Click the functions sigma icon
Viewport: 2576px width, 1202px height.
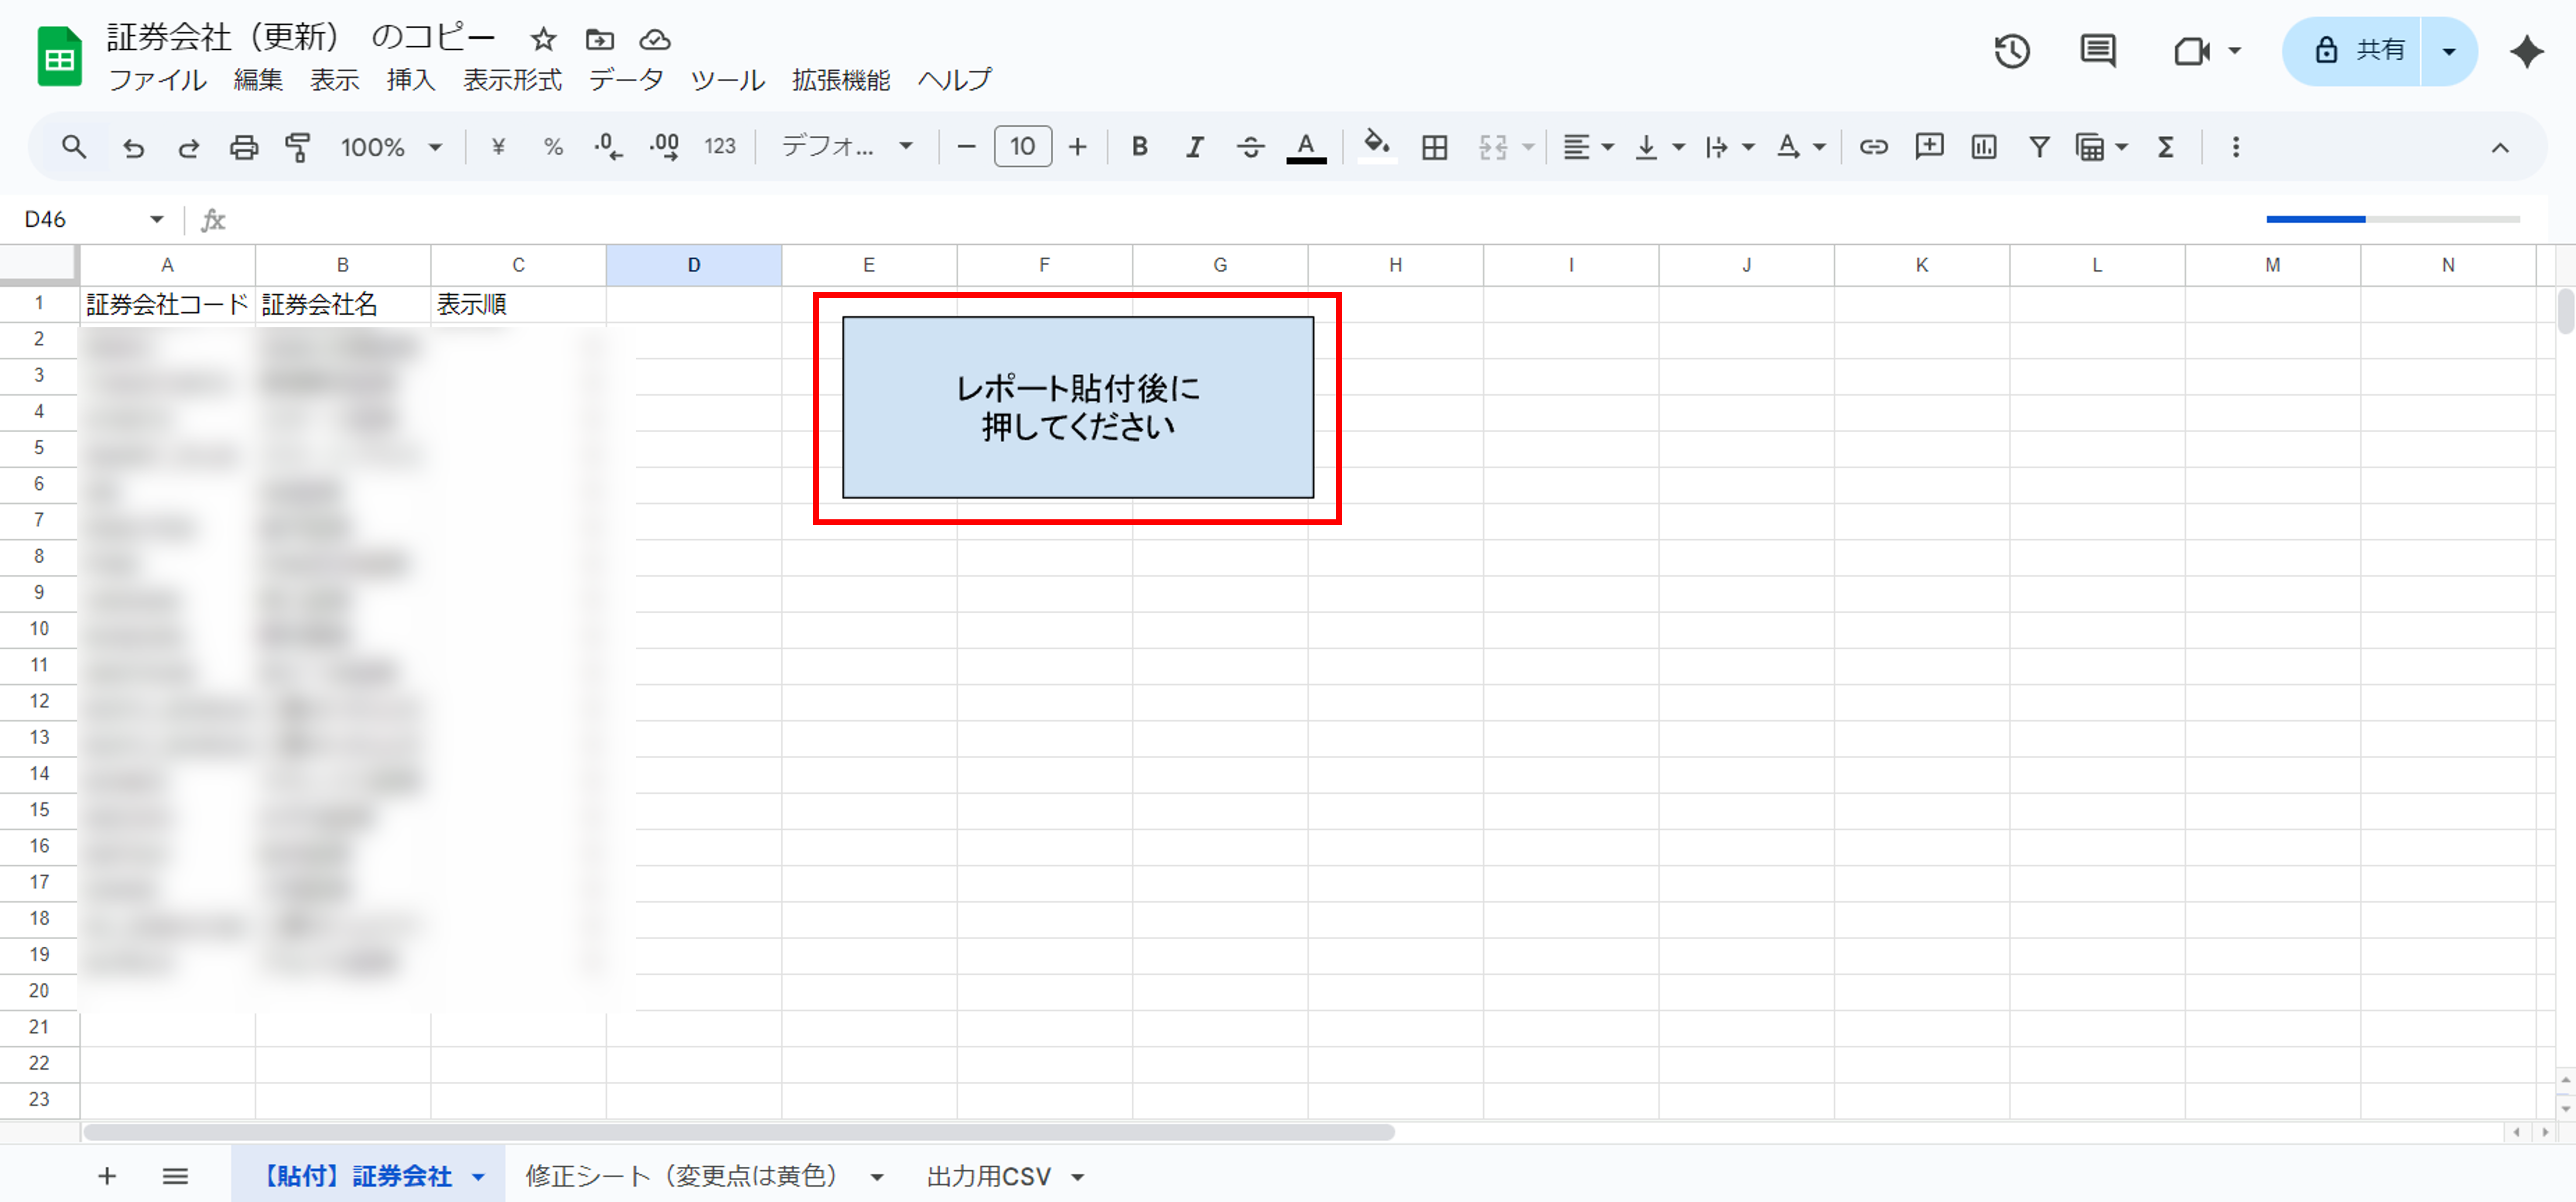pos(2165,147)
